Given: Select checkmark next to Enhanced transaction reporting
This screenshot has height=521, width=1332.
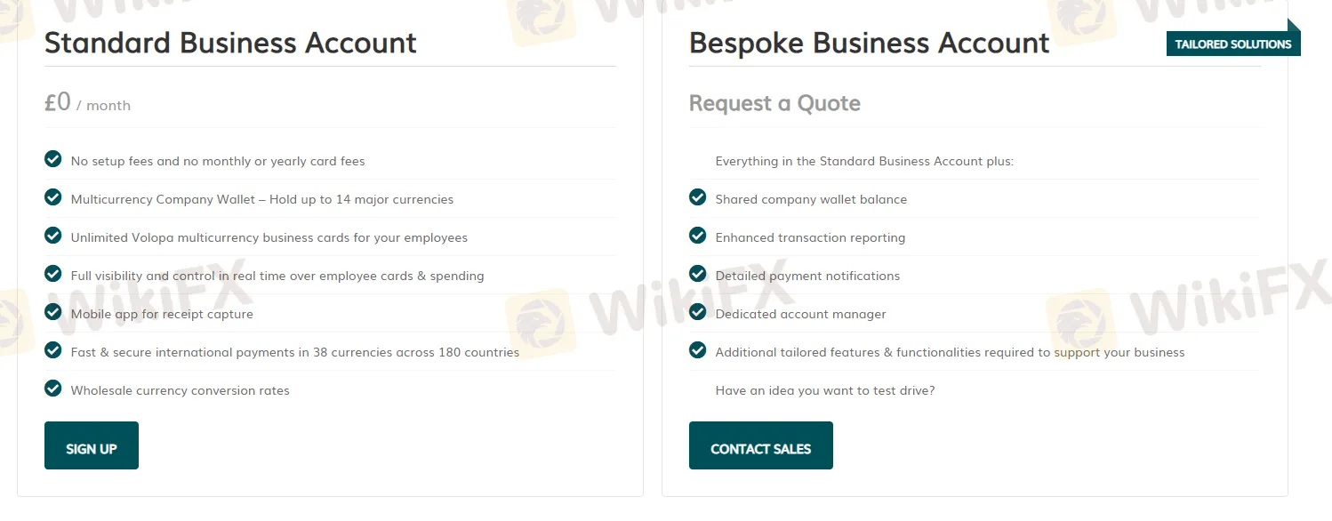Looking at the screenshot, I should coord(698,236).
